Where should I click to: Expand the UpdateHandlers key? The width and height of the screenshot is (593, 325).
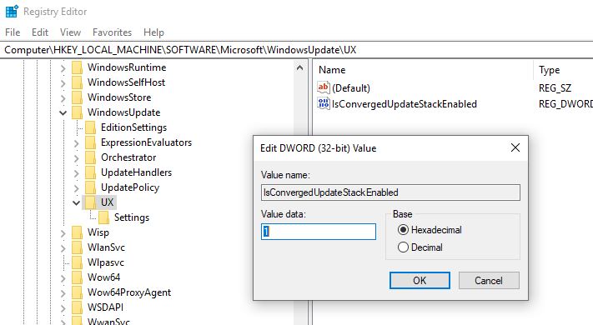pyautogui.click(x=77, y=173)
